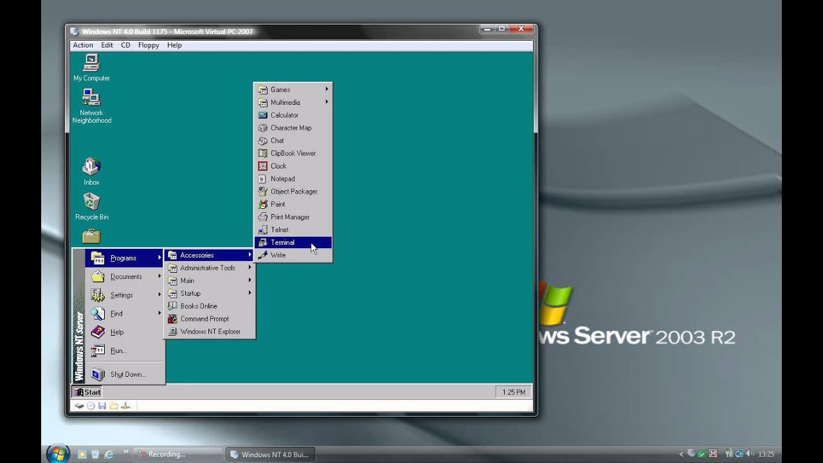823x463 pixels.
Task: Click the network adapter icon in Virtual PC status bar
Action: coord(125,406)
